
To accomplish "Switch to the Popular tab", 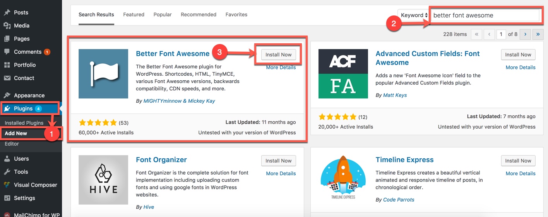I will tap(163, 15).
